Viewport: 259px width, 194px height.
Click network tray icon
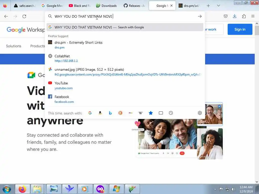[x=227, y=189]
